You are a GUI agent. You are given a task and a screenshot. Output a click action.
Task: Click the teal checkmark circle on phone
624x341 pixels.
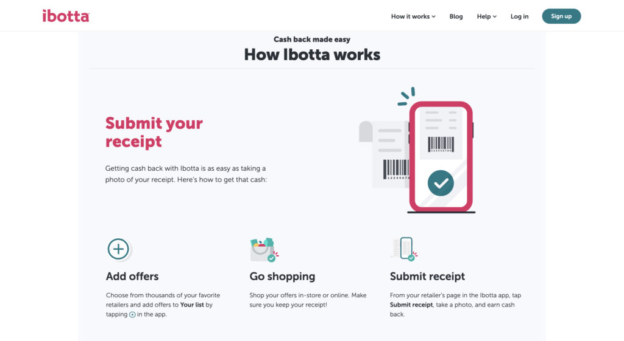coord(441,183)
